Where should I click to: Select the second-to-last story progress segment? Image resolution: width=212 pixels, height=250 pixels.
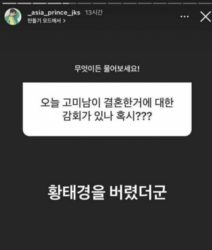tap(190, 3)
